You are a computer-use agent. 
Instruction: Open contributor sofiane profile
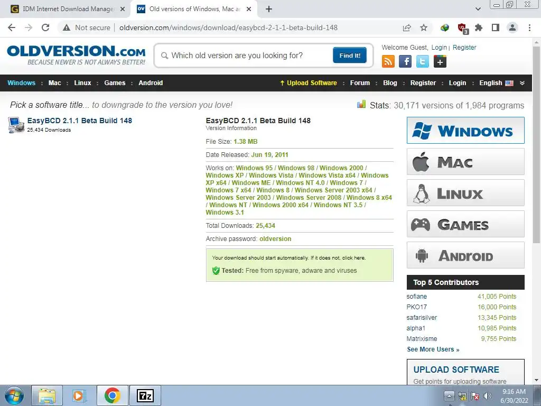coord(416,297)
